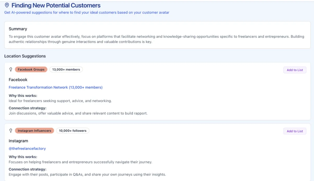Click the Facebook Groups category tag
Screen dimensions: 314x181
(31, 69)
